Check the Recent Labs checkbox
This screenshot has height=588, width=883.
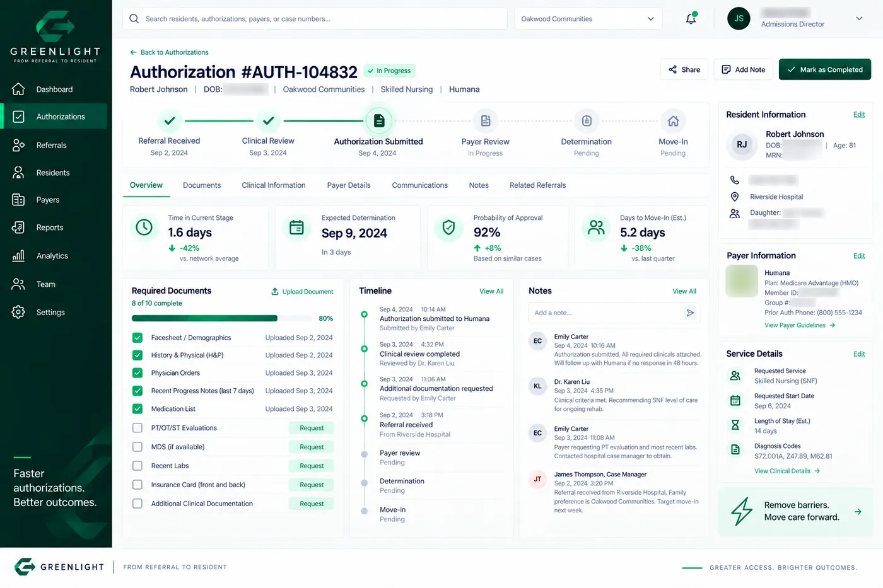(x=137, y=466)
